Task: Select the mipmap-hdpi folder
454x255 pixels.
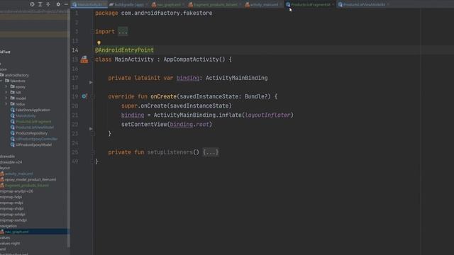Action: [11, 197]
